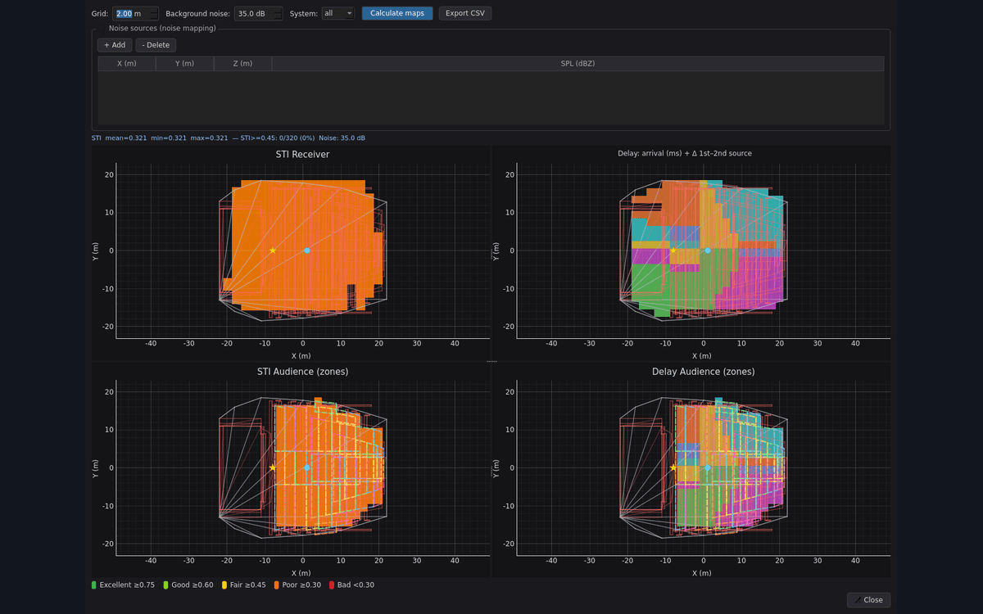Click the Z (m) column header

(242, 63)
